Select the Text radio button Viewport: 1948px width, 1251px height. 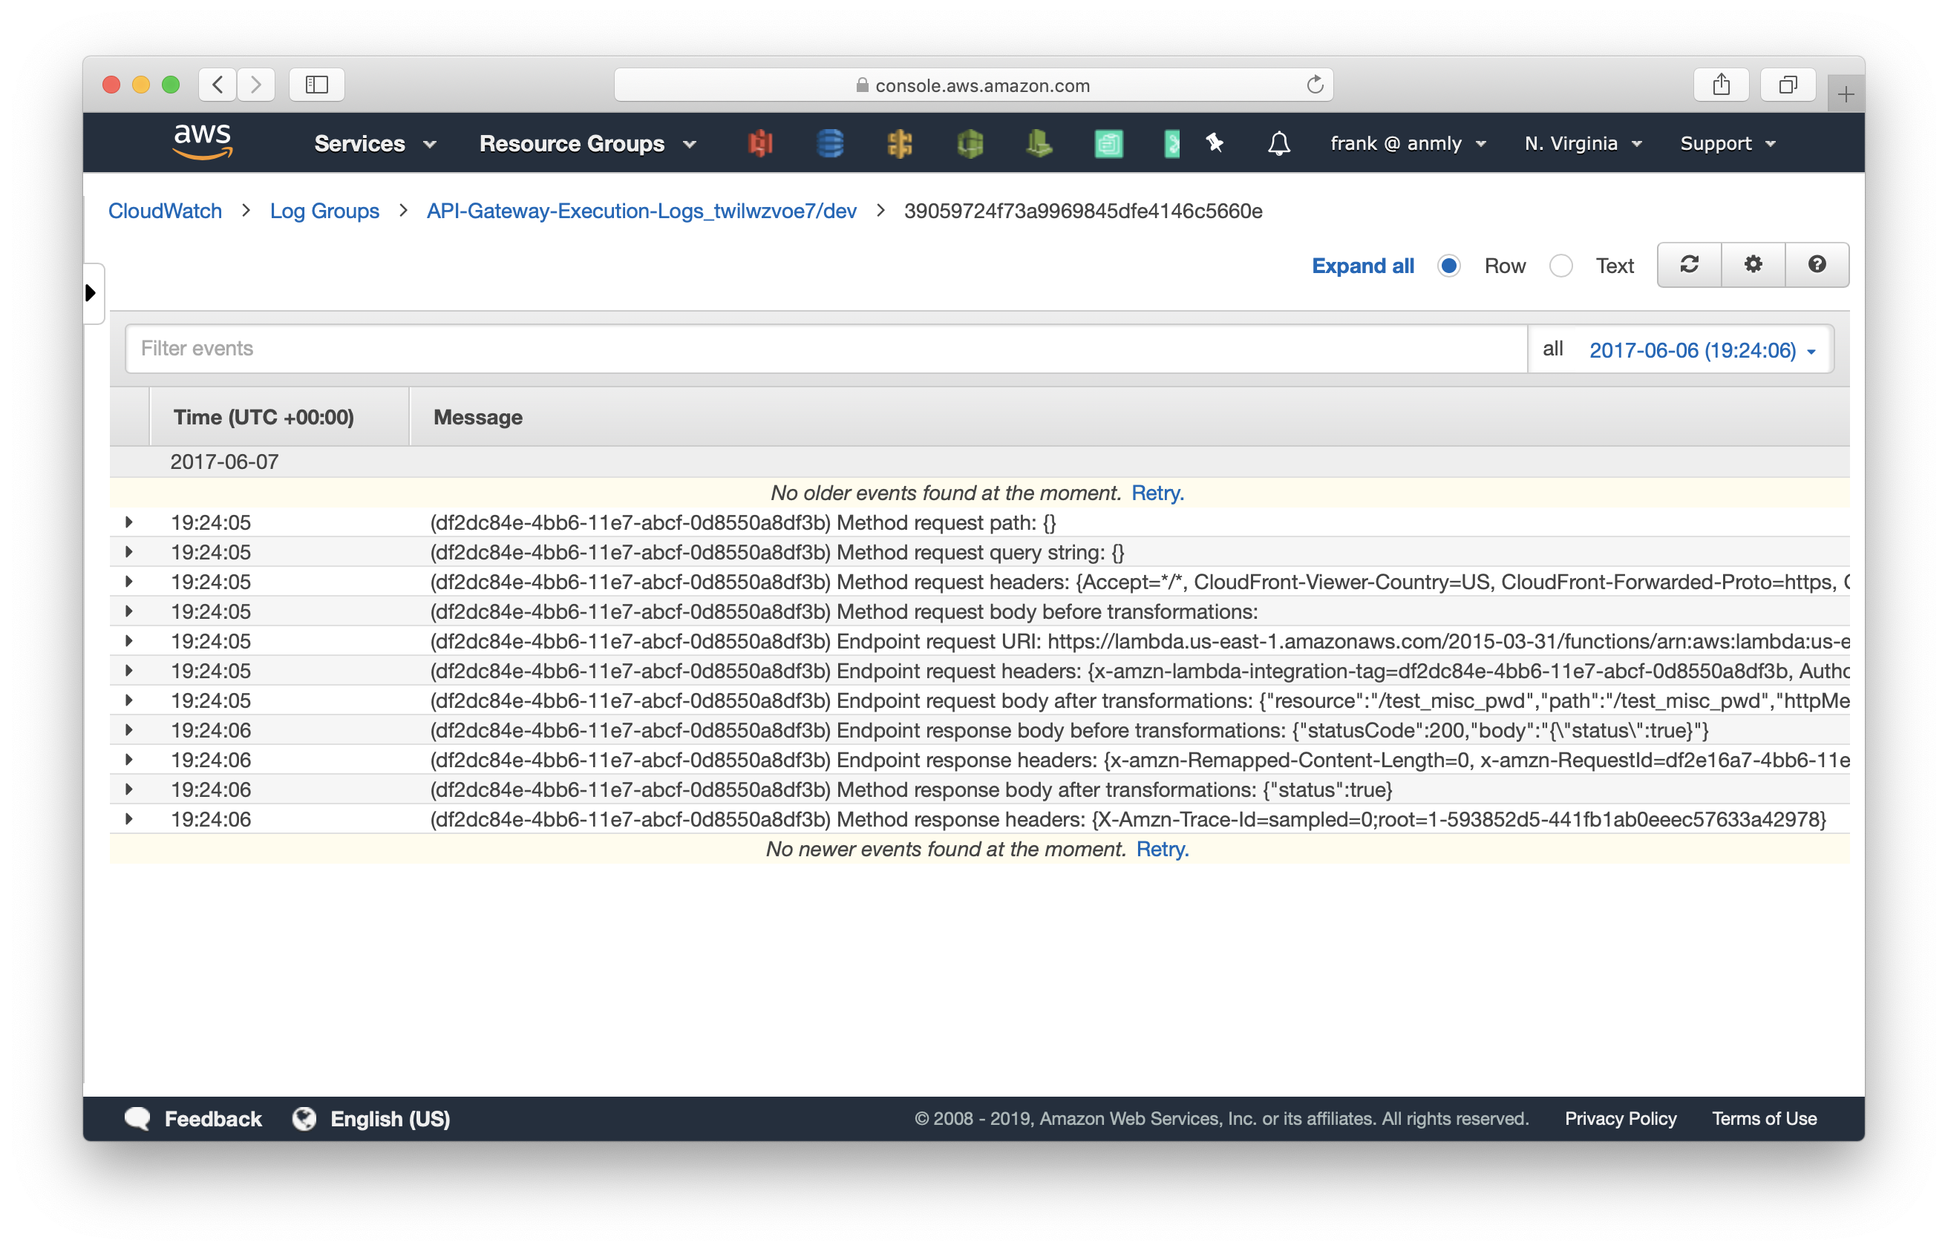tap(1562, 266)
